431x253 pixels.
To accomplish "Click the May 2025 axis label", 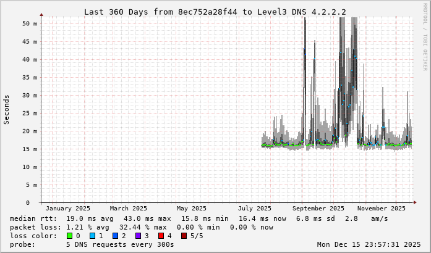I will tap(191, 209).
